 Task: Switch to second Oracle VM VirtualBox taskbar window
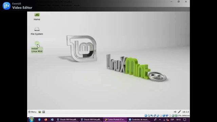click(x=91, y=120)
